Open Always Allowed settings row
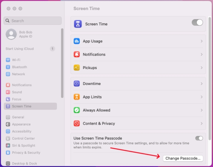Image resolution: width=213 pixels, height=167 pixels. tap(138, 110)
